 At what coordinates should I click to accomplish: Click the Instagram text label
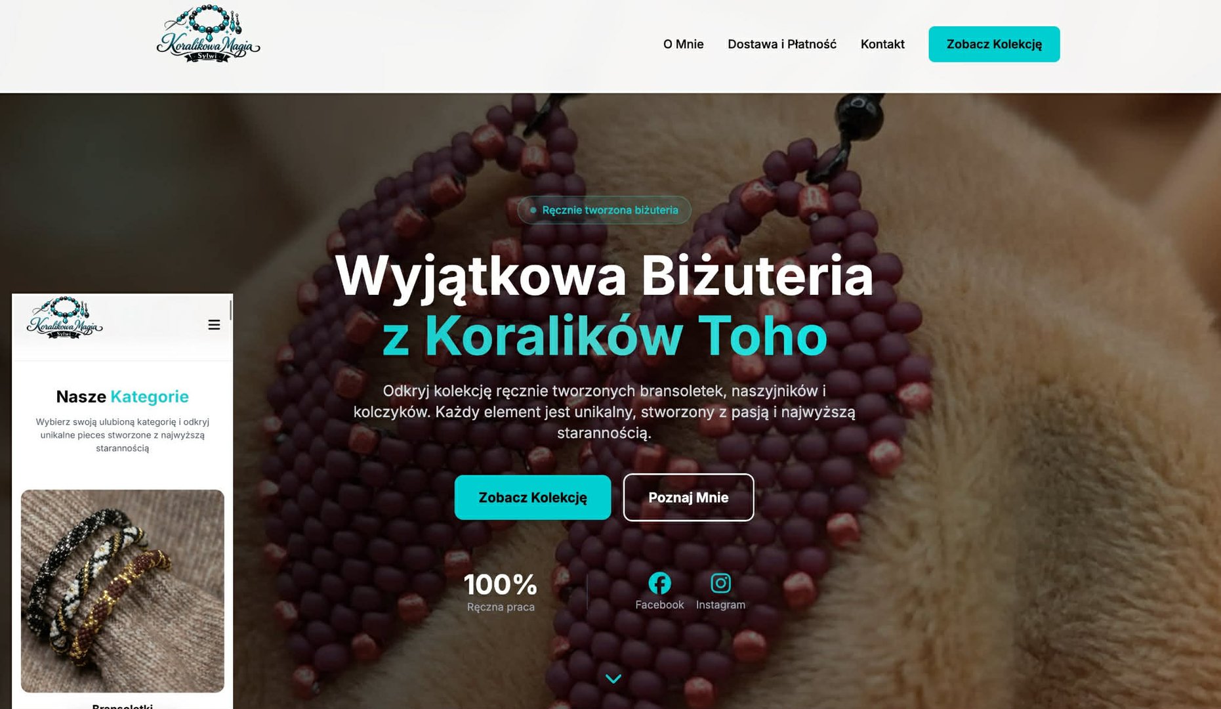click(x=720, y=605)
